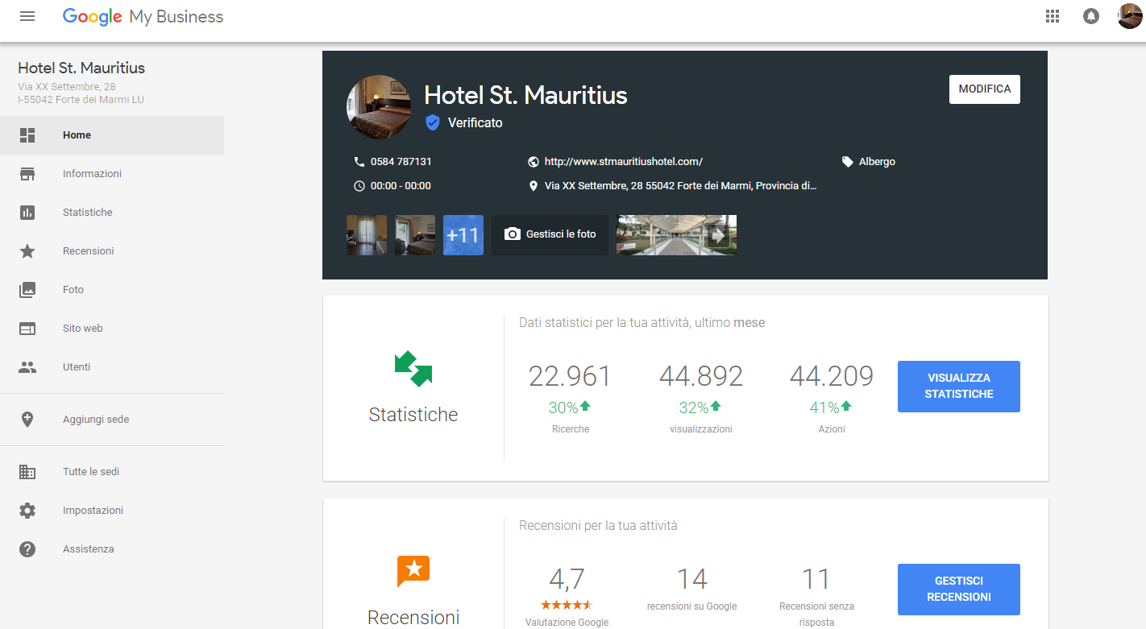This screenshot has width=1146, height=629.
Task: Click the Recensioni star icon in sidebar
Action: (x=27, y=251)
